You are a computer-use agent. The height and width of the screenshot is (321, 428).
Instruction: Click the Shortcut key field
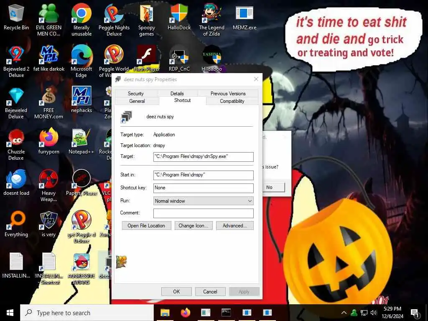(204, 188)
